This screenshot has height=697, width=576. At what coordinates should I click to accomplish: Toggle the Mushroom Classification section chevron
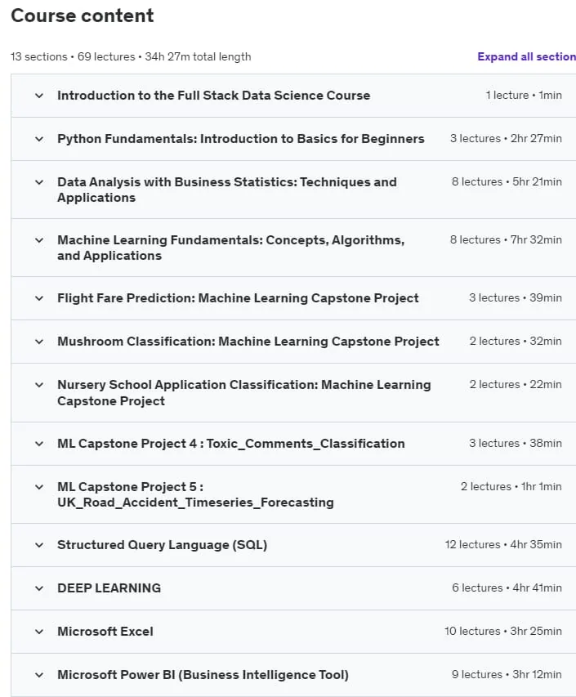pyautogui.click(x=39, y=342)
